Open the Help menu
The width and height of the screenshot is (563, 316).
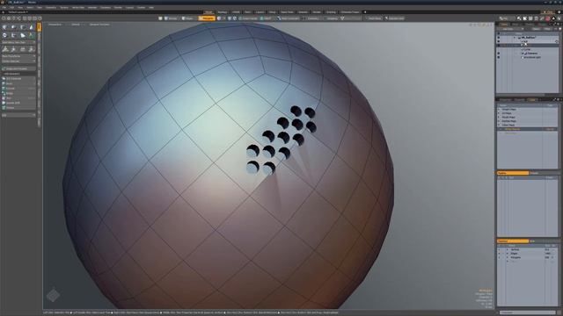point(151,7)
